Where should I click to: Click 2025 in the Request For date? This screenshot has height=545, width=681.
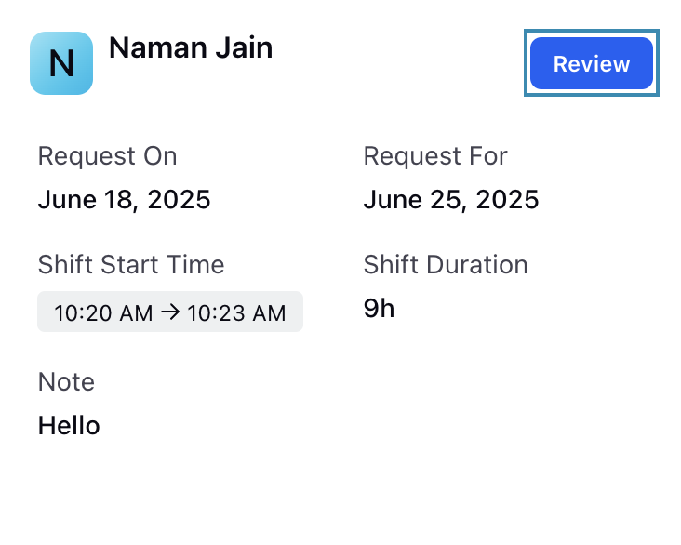tap(507, 200)
